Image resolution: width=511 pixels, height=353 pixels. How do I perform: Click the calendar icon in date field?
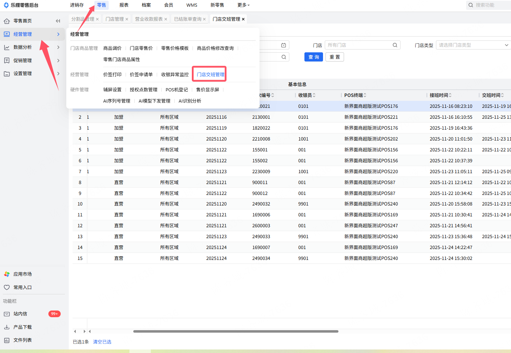[283, 45]
